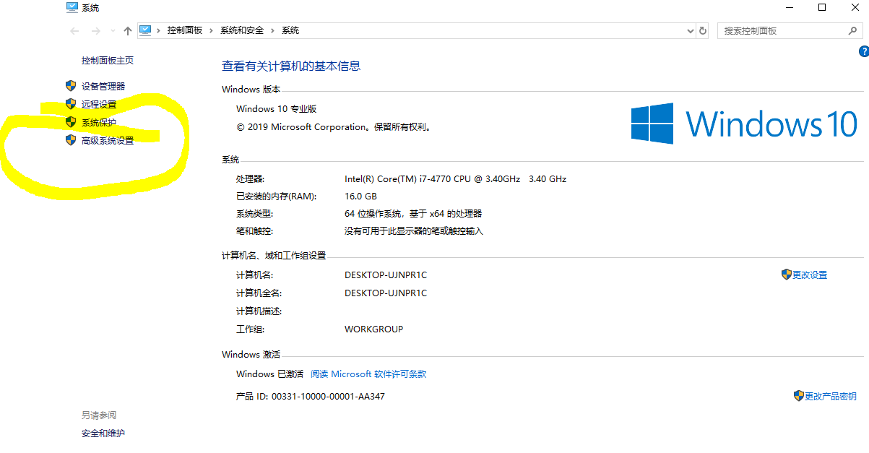Open 远程设置 link in the sidebar

tap(99, 105)
